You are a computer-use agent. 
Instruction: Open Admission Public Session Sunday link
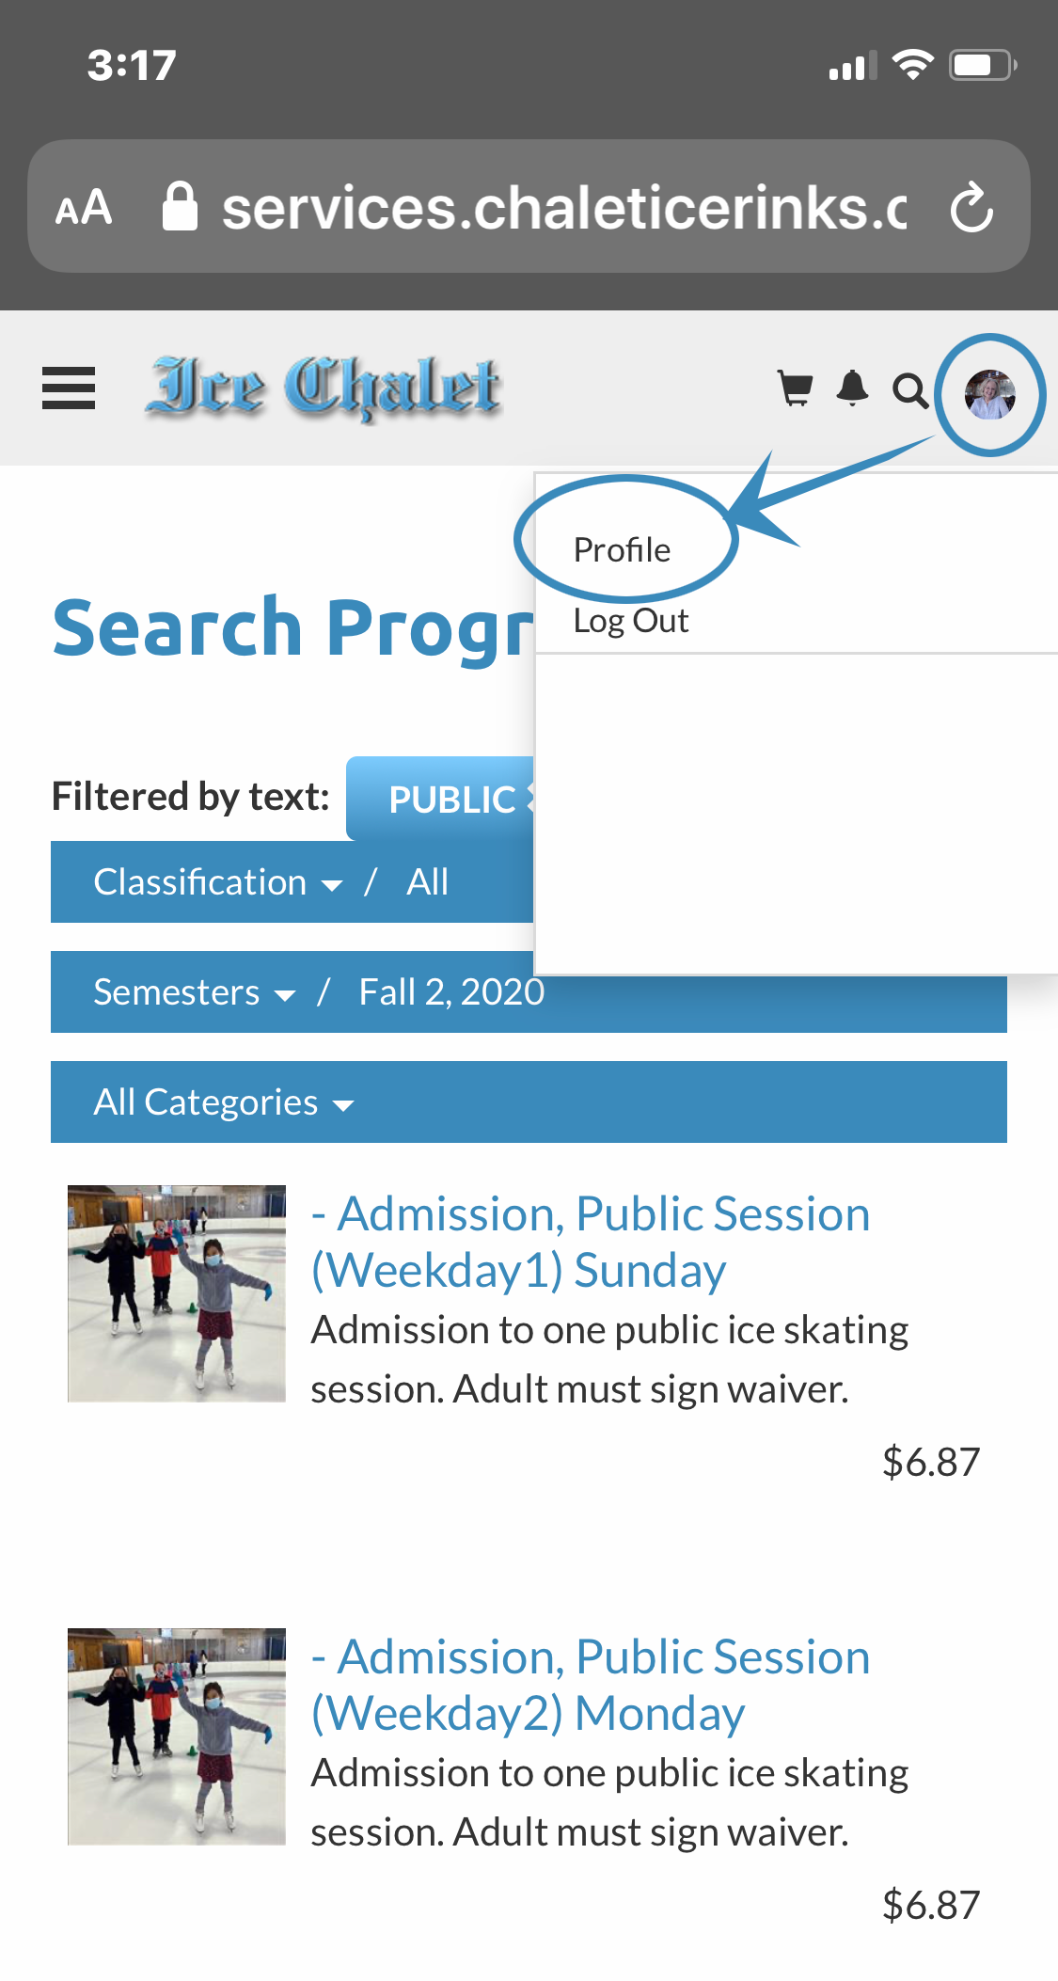[x=590, y=1242]
